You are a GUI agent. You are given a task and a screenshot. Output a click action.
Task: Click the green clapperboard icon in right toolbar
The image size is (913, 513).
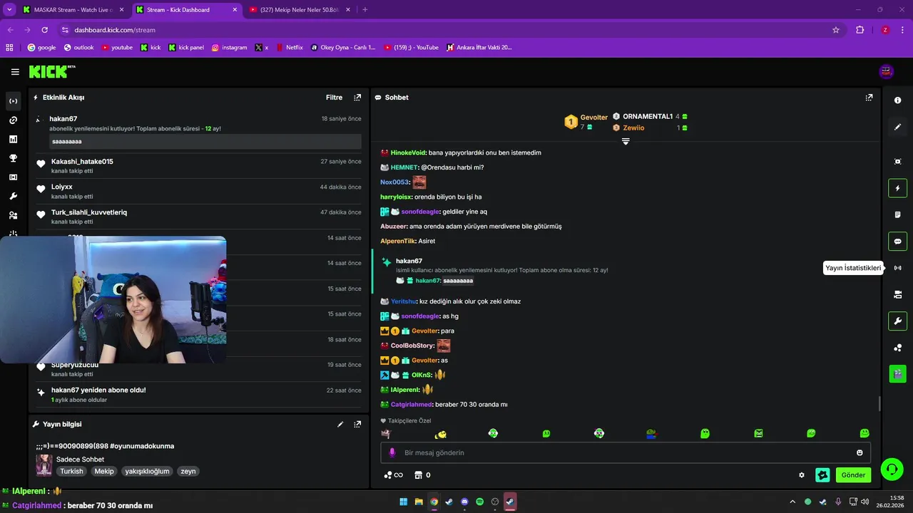point(897,373)
